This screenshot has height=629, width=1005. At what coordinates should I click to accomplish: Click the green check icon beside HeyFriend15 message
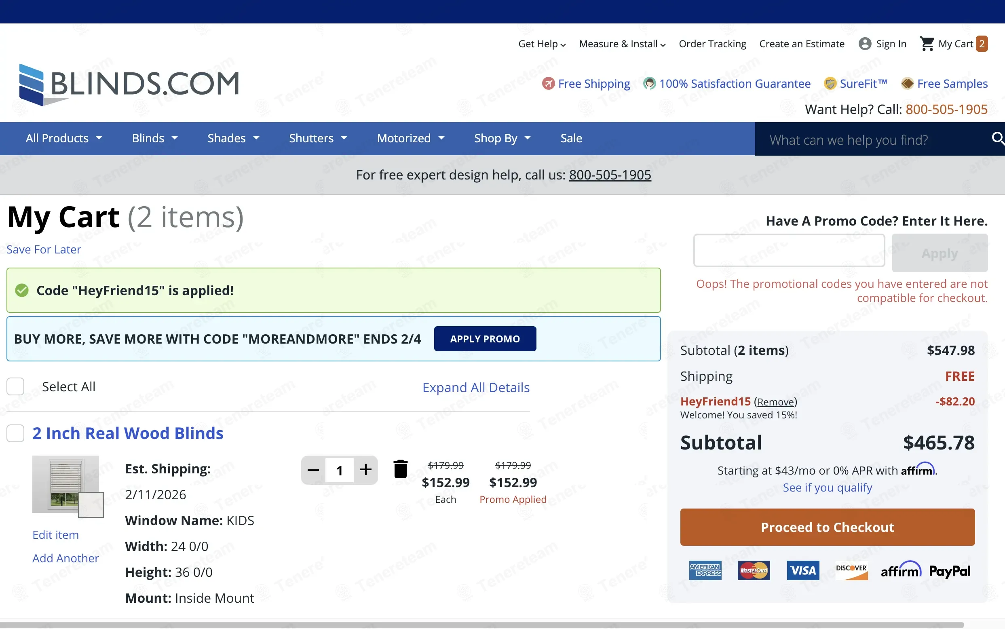point(22,290)
